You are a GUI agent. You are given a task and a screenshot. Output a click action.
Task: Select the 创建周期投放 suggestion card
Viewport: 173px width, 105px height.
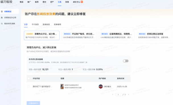[x=117, y=35]
